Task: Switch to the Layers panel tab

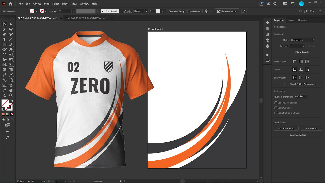Action: click(x=291, y=20)
